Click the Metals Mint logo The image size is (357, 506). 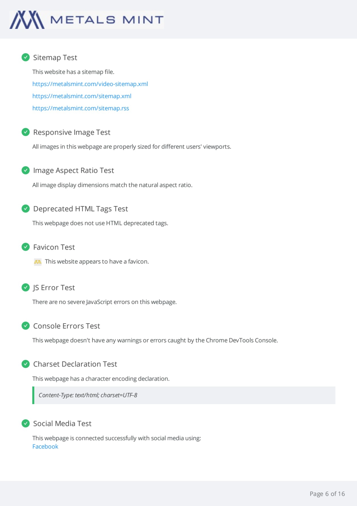(86, 20)
